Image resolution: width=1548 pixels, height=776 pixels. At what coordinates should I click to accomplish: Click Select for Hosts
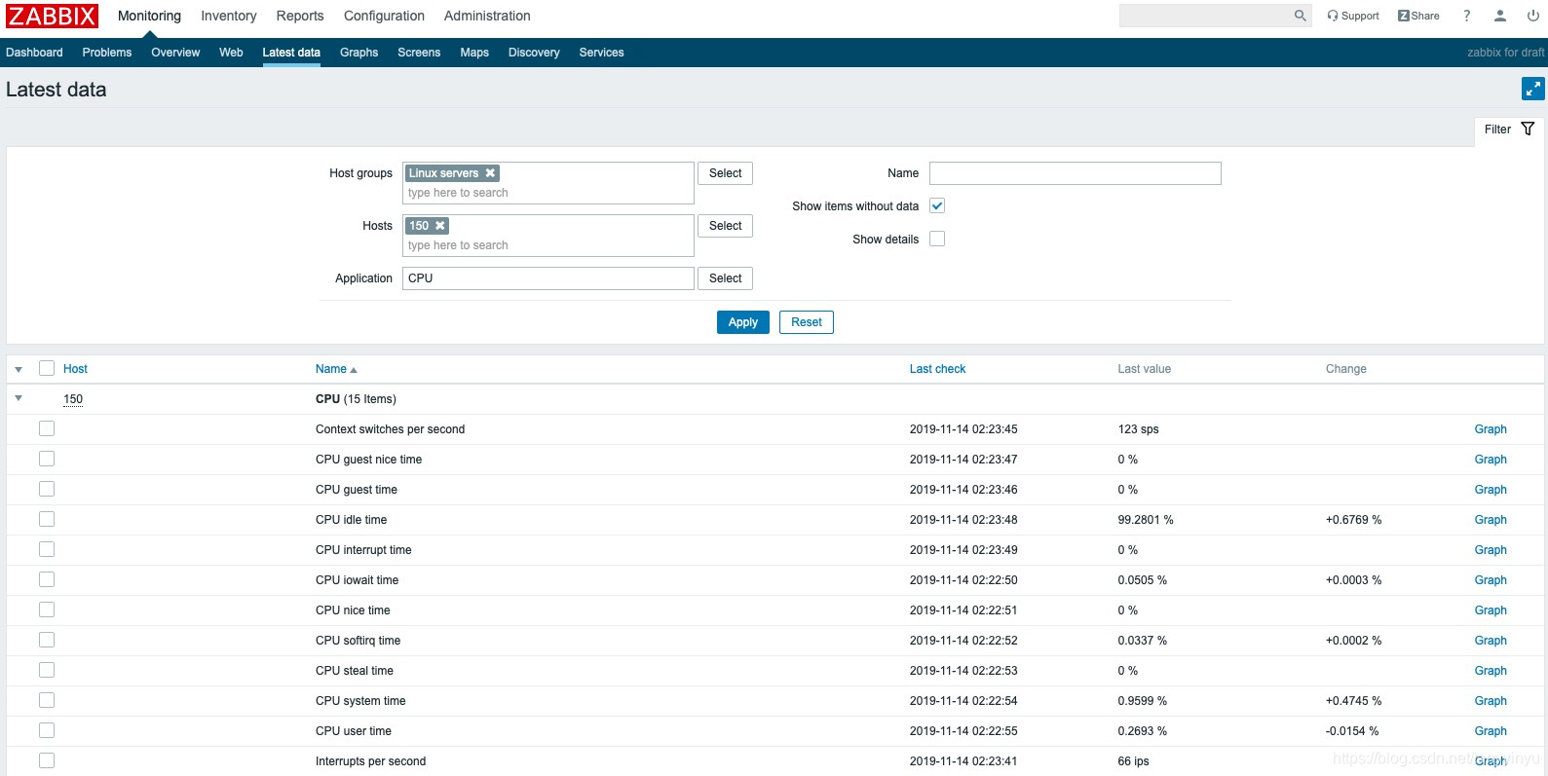click(725, 226)
